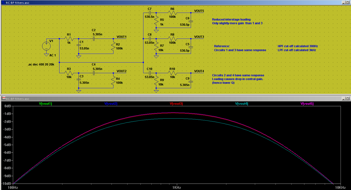Select the C6 capacitor symbol
Screen dimensions: 351x190
coord(191,21)
